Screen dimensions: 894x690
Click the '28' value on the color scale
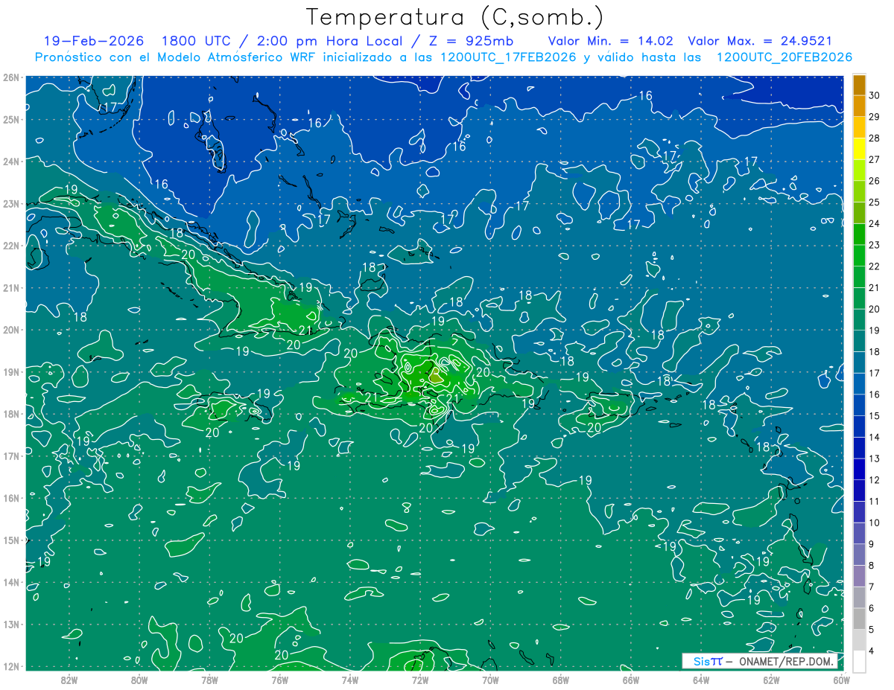875,138
